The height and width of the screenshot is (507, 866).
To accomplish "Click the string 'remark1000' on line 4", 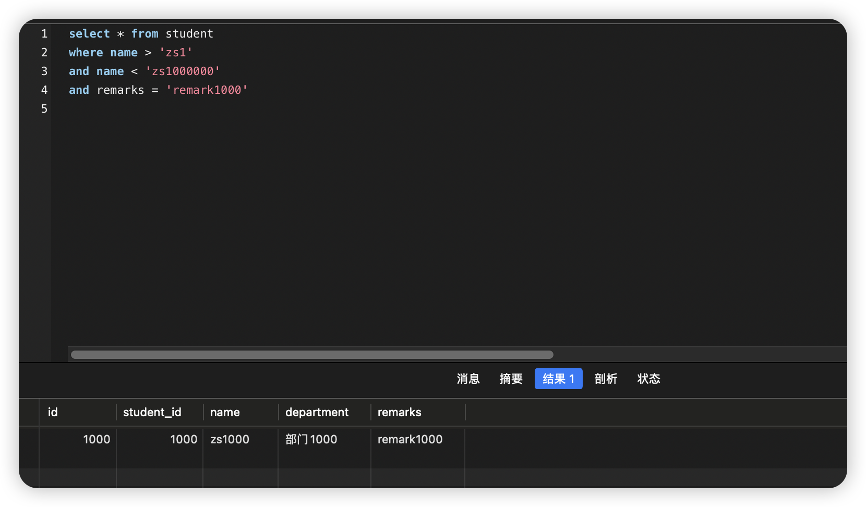I will (x=207, y=90).
